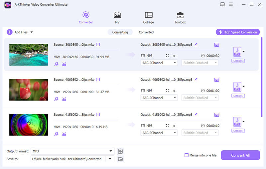Select the colorful bubbles video thumbnail
The height and width of the screenshot is (169, 266).
tap(29, 125)
